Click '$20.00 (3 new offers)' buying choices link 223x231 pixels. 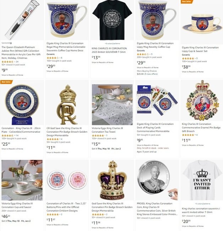(147, 74)
